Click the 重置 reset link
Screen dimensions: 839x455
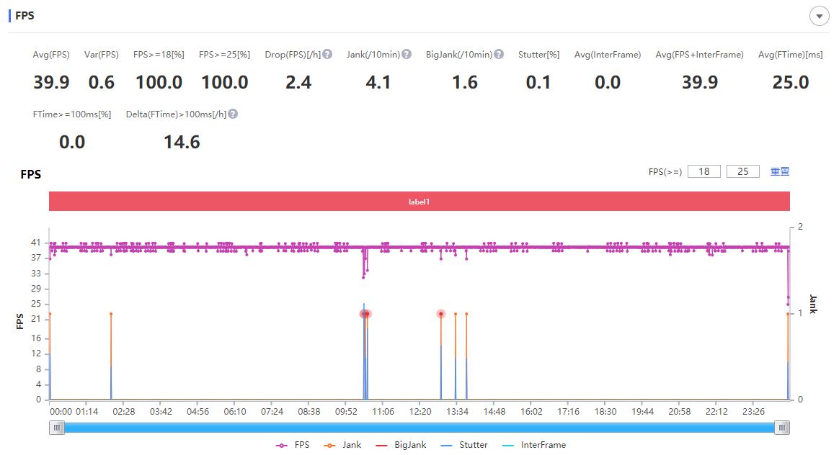coord(780,171)
